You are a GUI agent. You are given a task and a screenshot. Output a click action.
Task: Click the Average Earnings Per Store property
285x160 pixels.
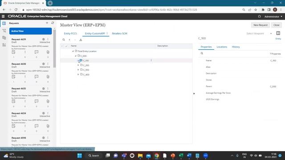point(218,93)
